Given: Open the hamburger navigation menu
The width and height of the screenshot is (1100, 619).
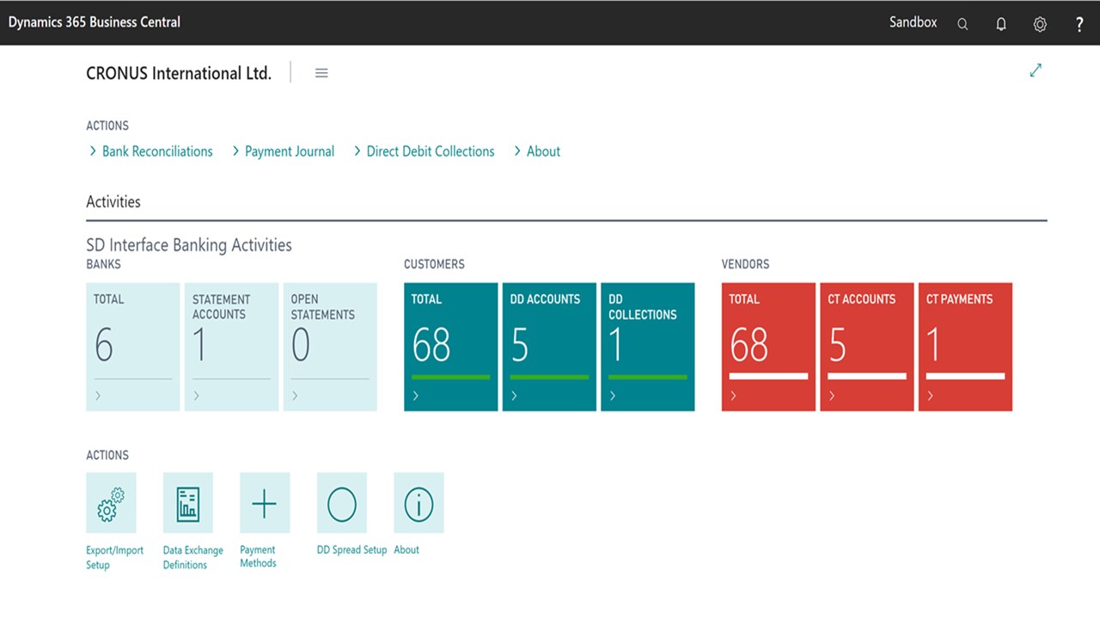Looking at the screenshot, I should pos(321,73).
